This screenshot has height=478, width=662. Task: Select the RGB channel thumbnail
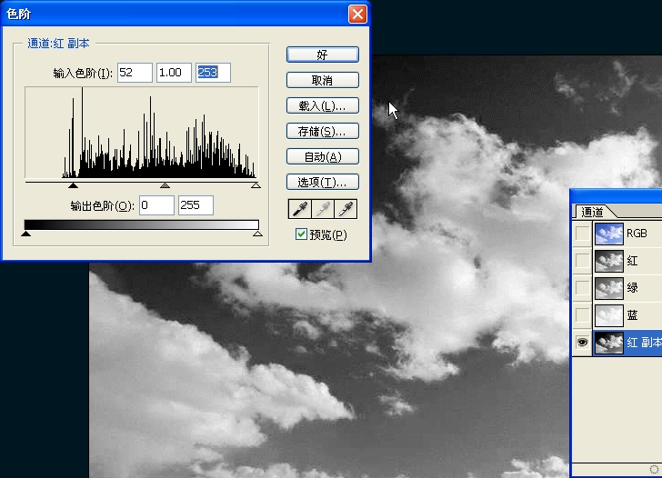coord(609,234)
